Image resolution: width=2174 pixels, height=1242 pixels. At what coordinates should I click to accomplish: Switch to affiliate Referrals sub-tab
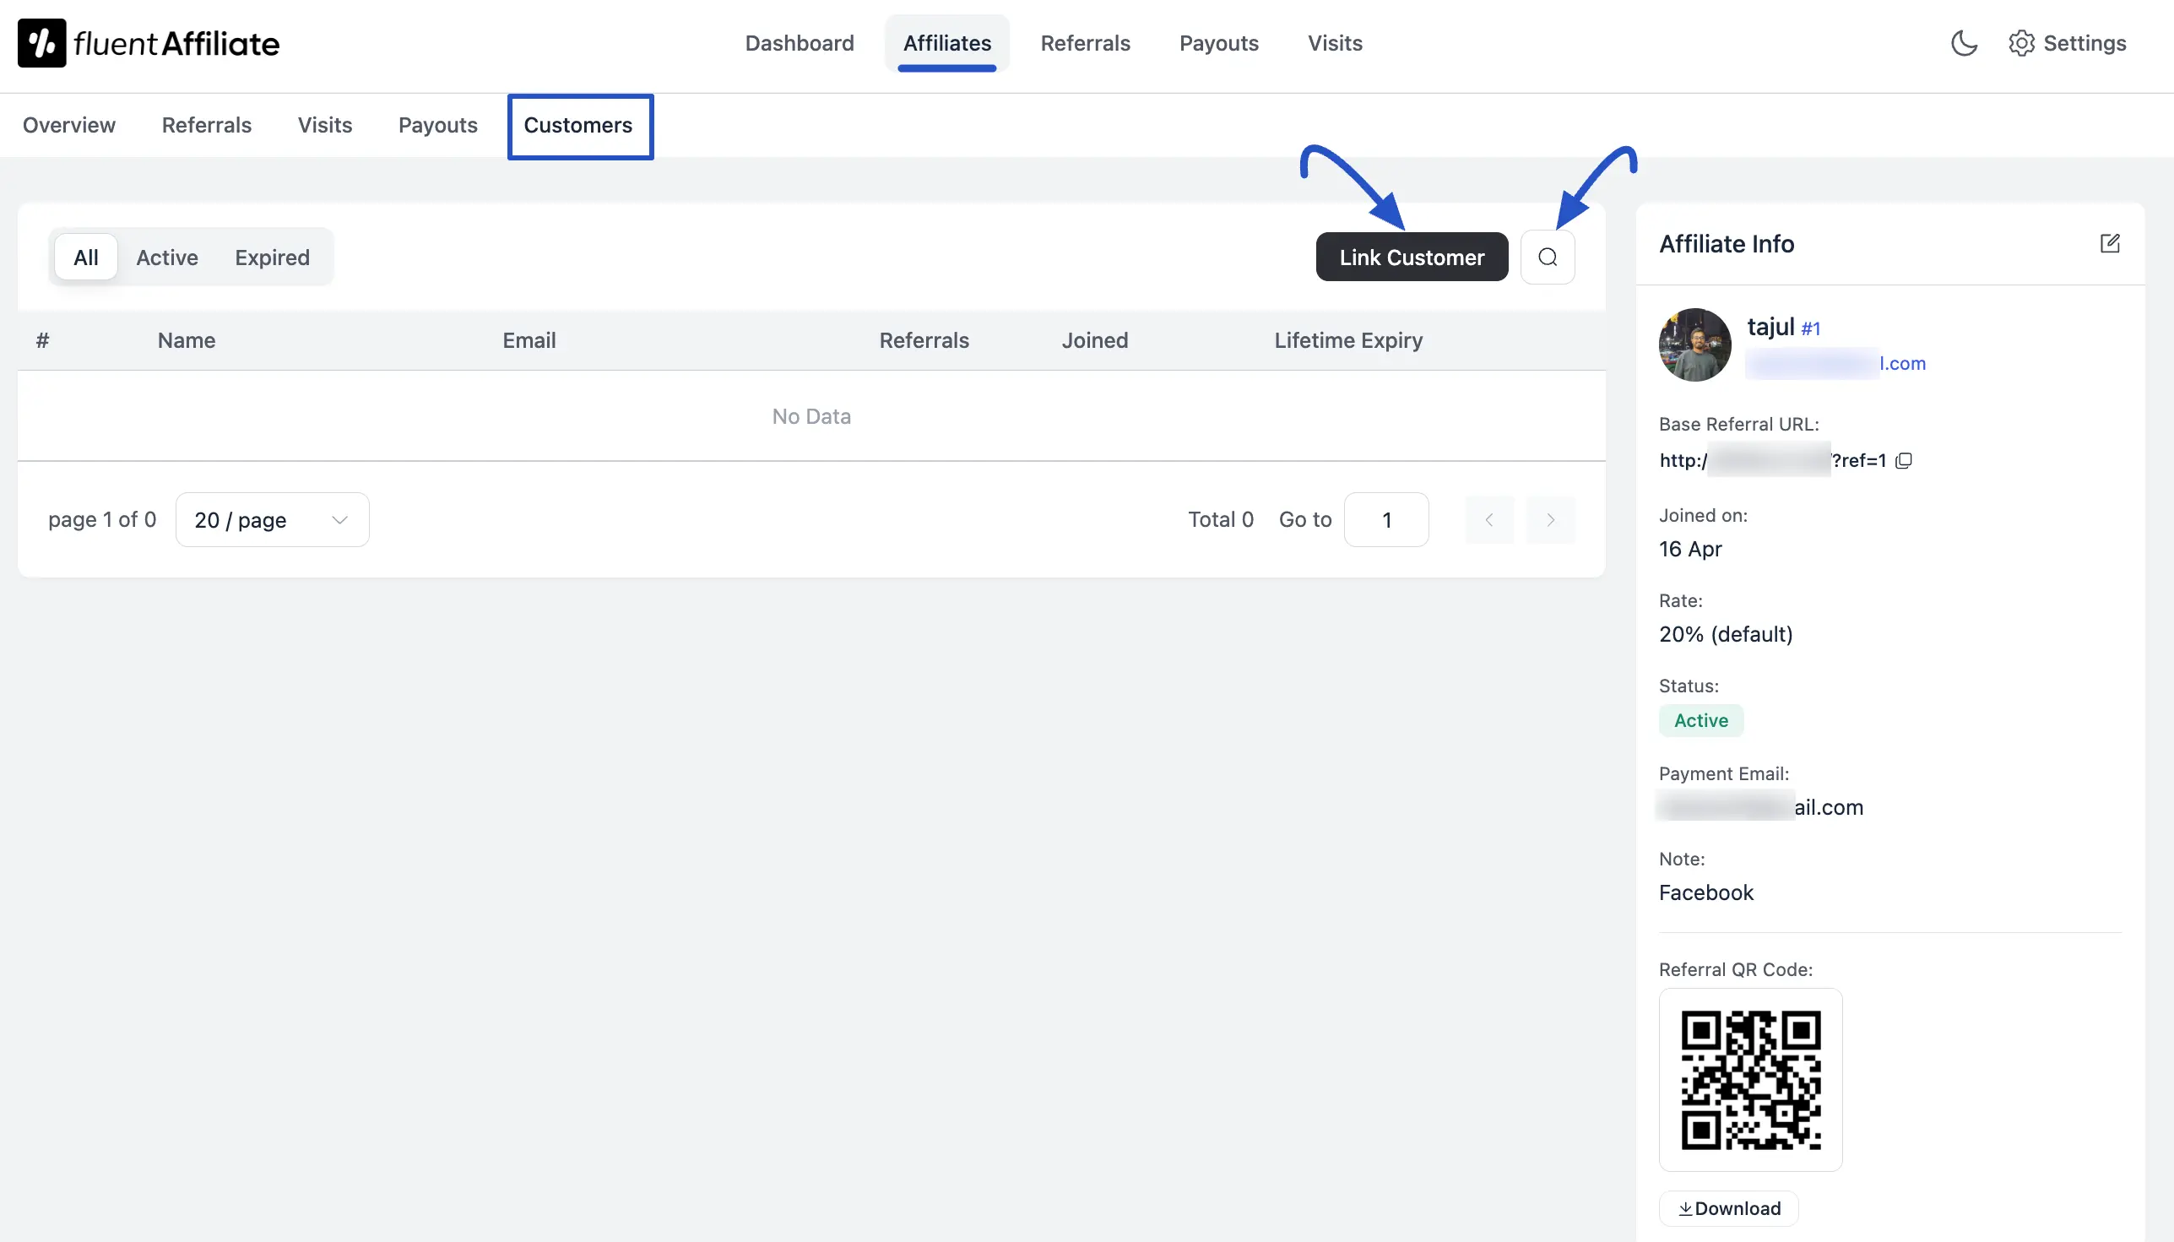pyautogui.click(x=206, y=126)
